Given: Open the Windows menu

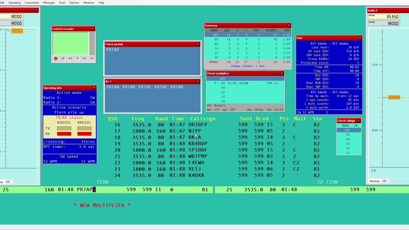Looking at the screenshot, I should [x=89, y=3].
